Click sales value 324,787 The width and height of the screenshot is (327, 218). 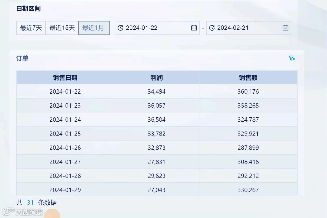point(248,120)
